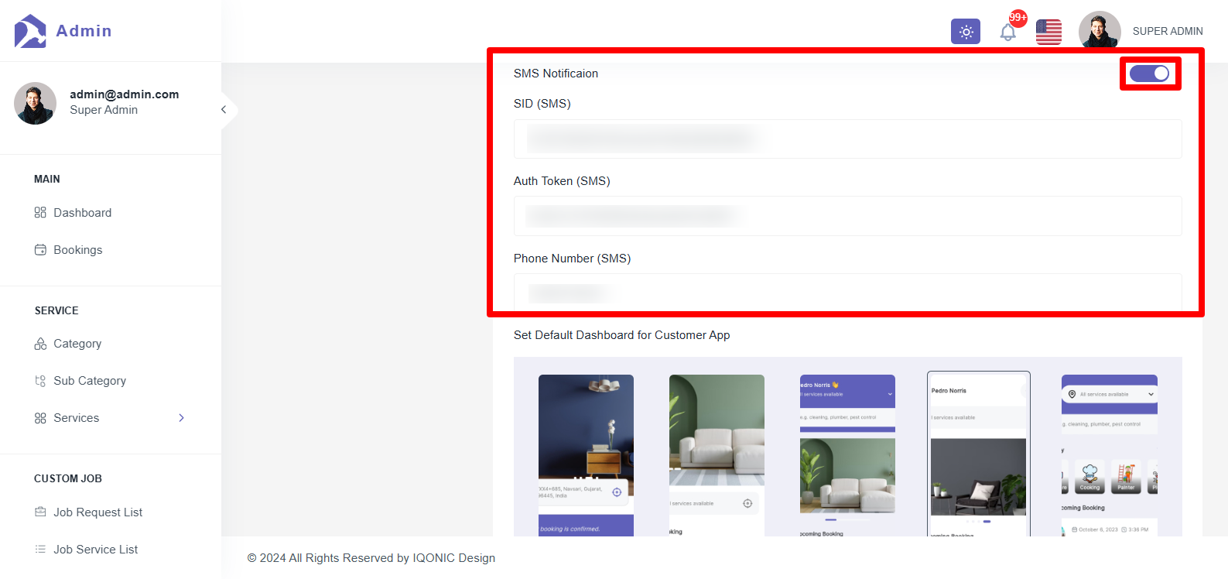Click the admin@admin.com profile name

tap(124, 94)
